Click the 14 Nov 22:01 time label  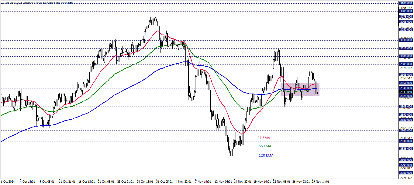tap(243, 182)
